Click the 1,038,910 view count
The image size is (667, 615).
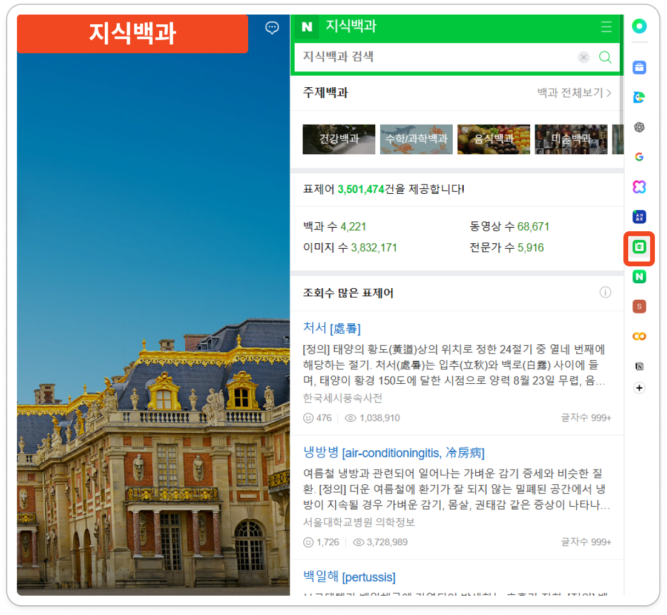(372, 418)
